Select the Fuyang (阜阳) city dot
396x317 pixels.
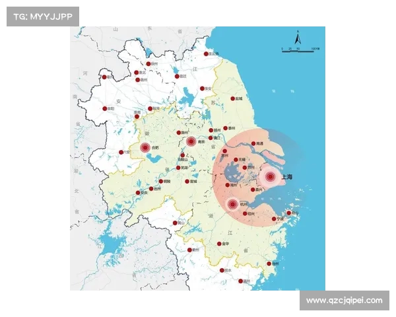[105, 109]
